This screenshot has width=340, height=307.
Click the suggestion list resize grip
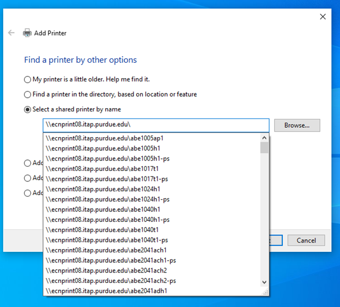pyautogui.click(x=265, y=292)
